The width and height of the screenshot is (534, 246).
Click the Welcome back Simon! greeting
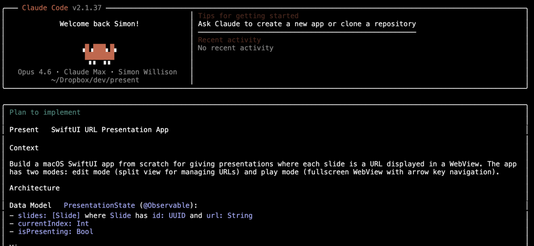[x=99, y=24]
